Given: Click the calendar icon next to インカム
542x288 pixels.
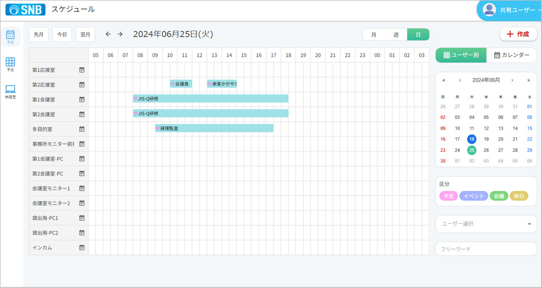Looking at the screenshot, I should (82, 248).
